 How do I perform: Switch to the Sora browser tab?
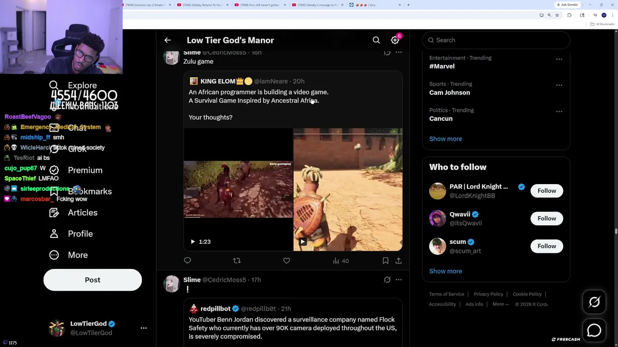tap(375, 5)
